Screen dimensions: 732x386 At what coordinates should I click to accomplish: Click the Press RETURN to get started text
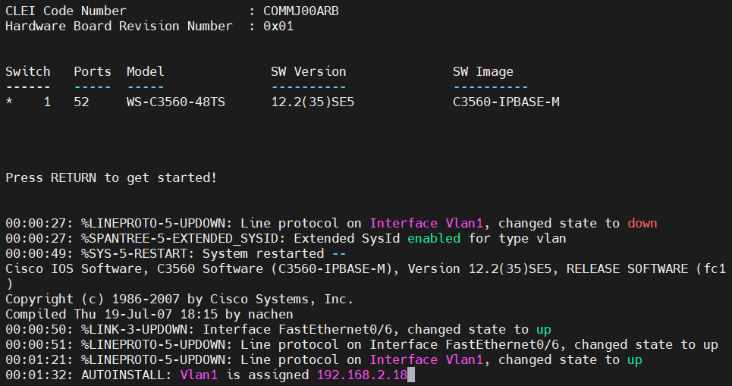tap(111, 177)
